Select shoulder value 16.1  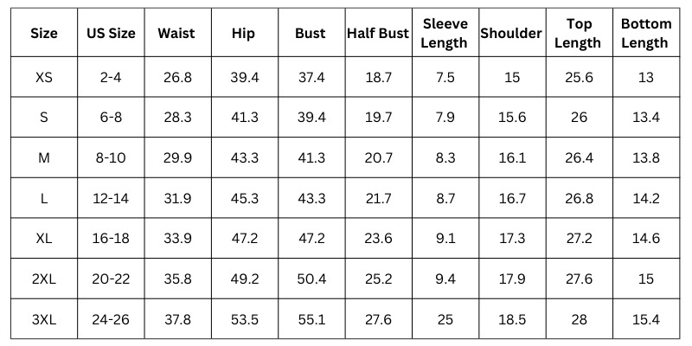(512, 158)
